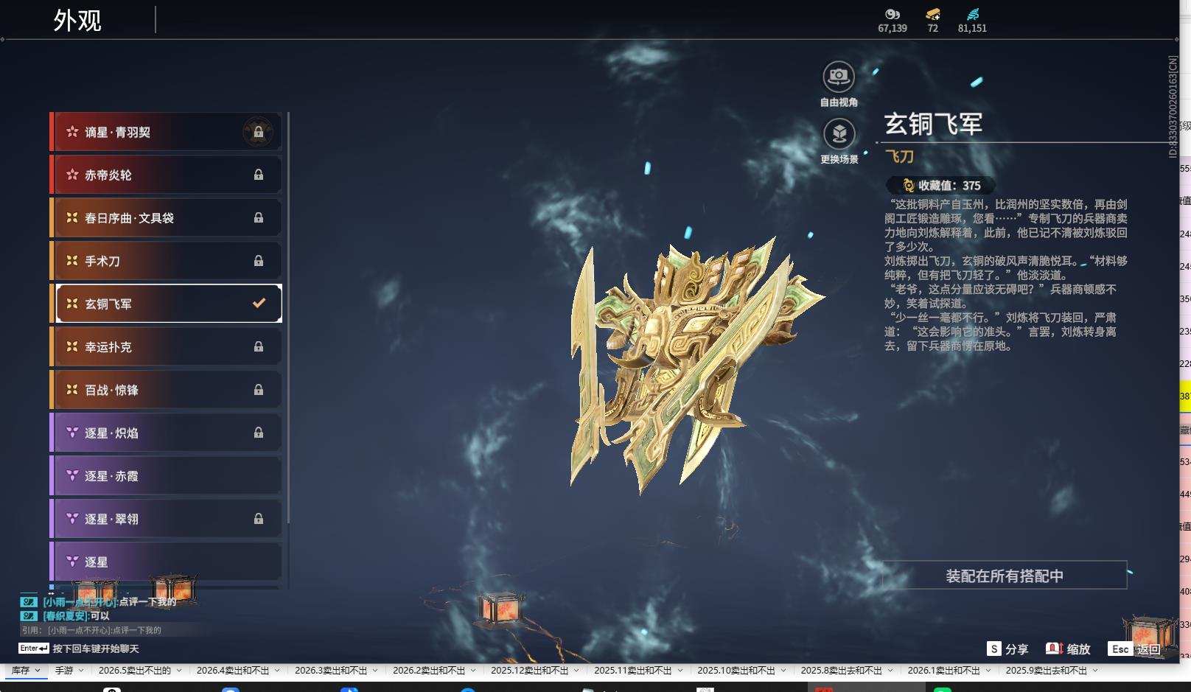
Task: Click the lock icon on 谪星·青羽契
Action: 259,132
